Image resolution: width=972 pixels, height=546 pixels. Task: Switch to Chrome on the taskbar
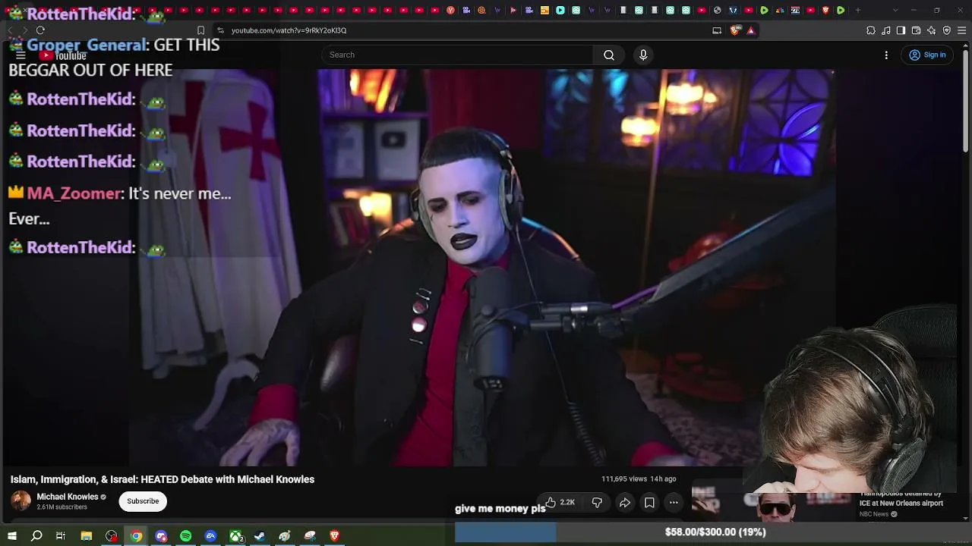tap(136, 536)
